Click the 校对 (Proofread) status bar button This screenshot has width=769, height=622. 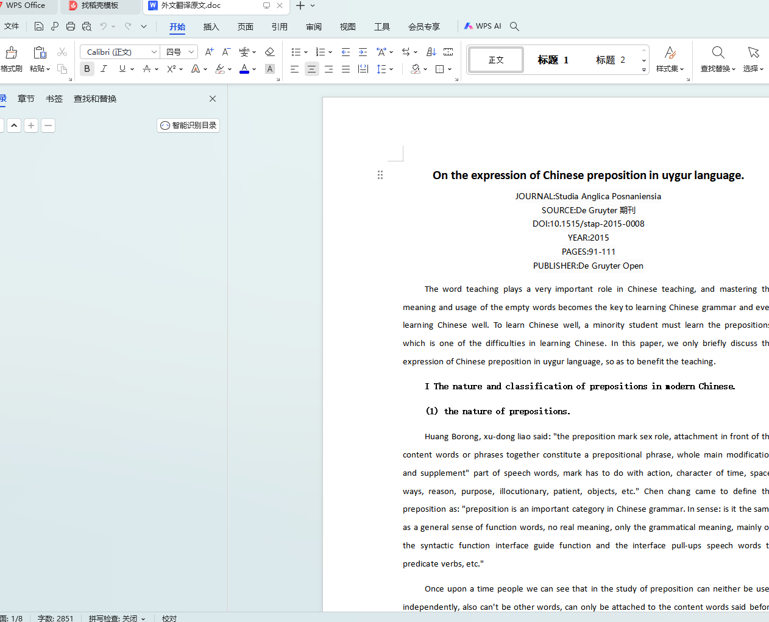169,618
